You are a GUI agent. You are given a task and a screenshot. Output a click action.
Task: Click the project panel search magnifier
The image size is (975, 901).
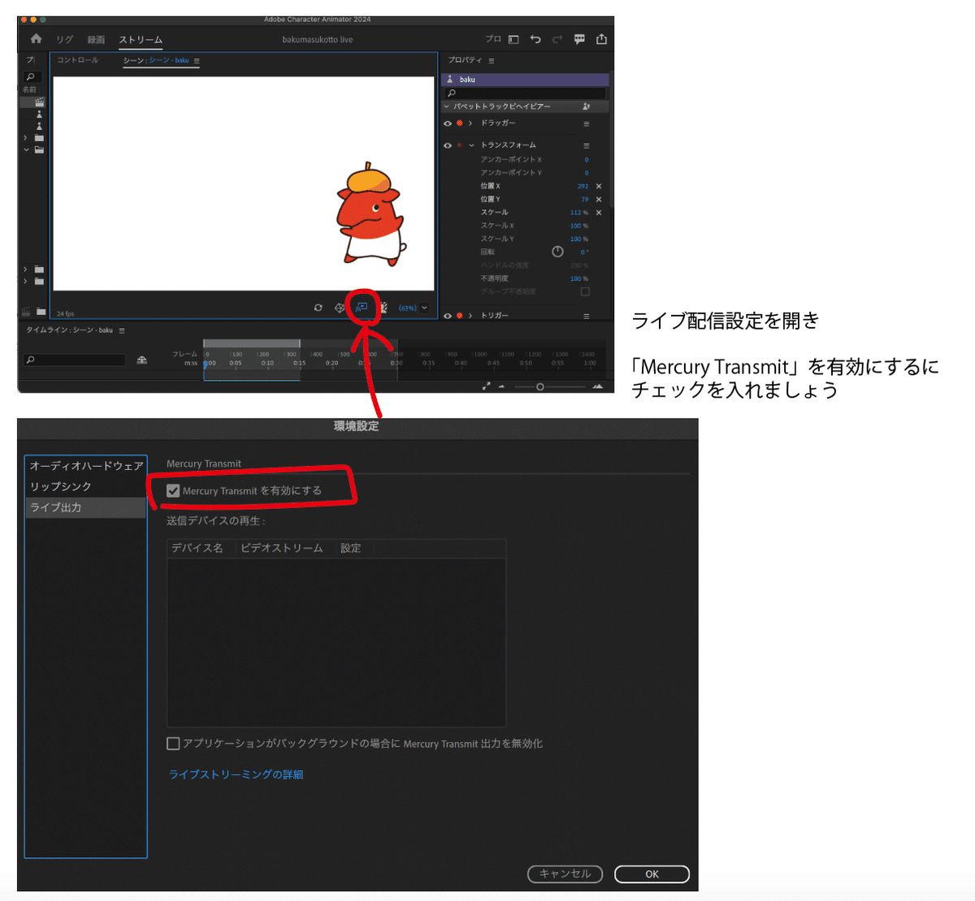click(30, 77)
